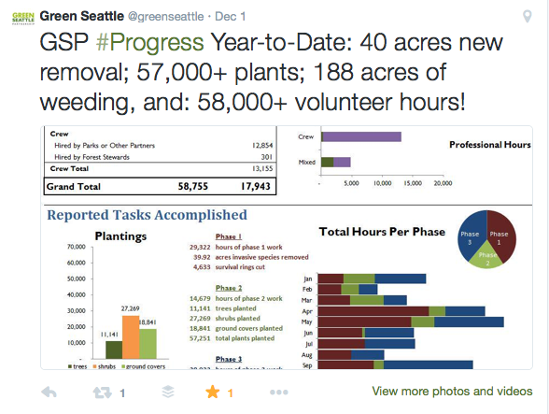Click the @greenseattle handle
Image resolution: width=549 pixels, height=414 pixels.
[x=165, y=17]
